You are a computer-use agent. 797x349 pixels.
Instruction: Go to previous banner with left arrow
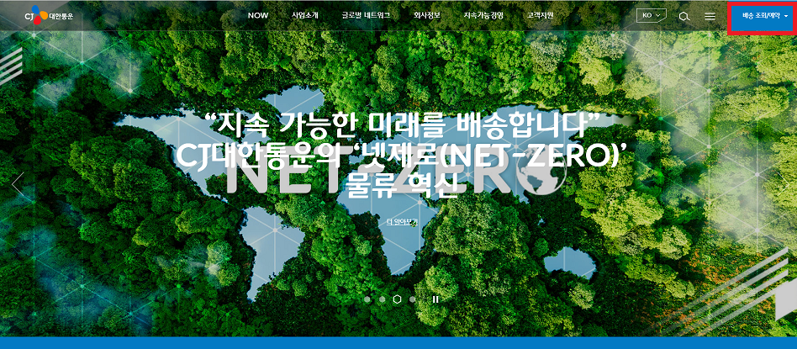pos(18,184)
